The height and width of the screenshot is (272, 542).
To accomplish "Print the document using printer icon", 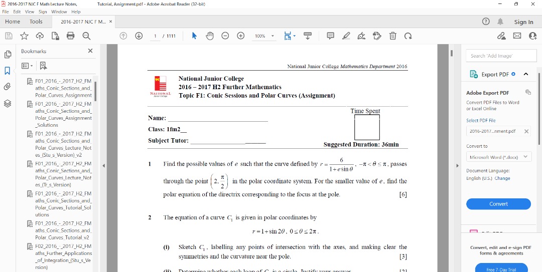I will click(71, 36).
